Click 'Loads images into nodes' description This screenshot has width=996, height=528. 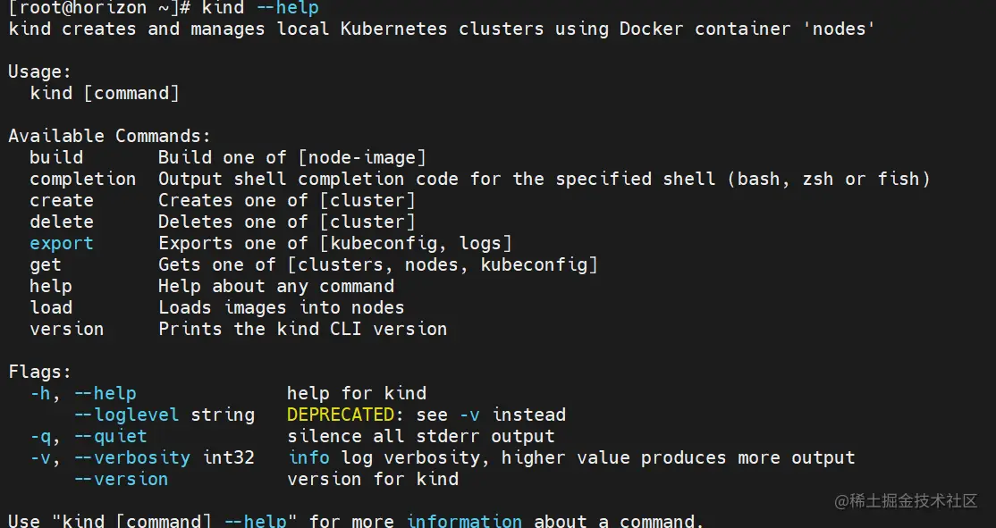(x=282, y=308)
